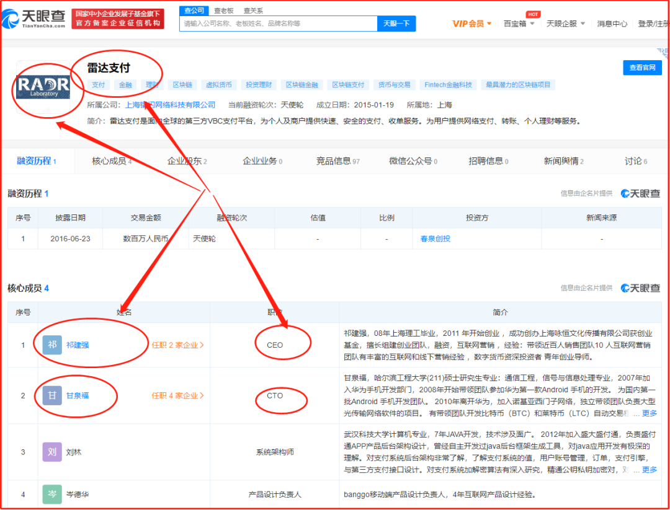Switch to the 新闻舆情 tab
This screenshot has width=670, height=510.
(563, 161)
